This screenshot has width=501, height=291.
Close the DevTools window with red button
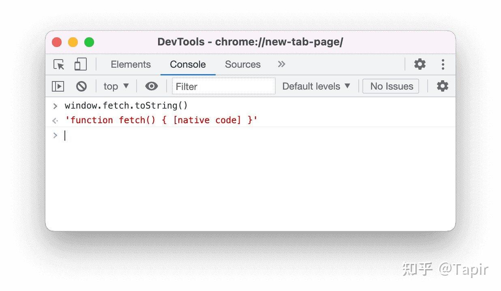[x=57, y=42]
